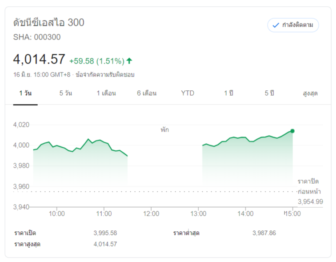Image resolution: width=336 pixels, height=262 pixels.
Task: Select the 1 วัน tab
Action: tap(25, 93)
